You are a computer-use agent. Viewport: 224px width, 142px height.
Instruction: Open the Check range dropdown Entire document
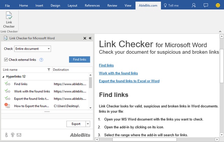click(x=33, y=49)
